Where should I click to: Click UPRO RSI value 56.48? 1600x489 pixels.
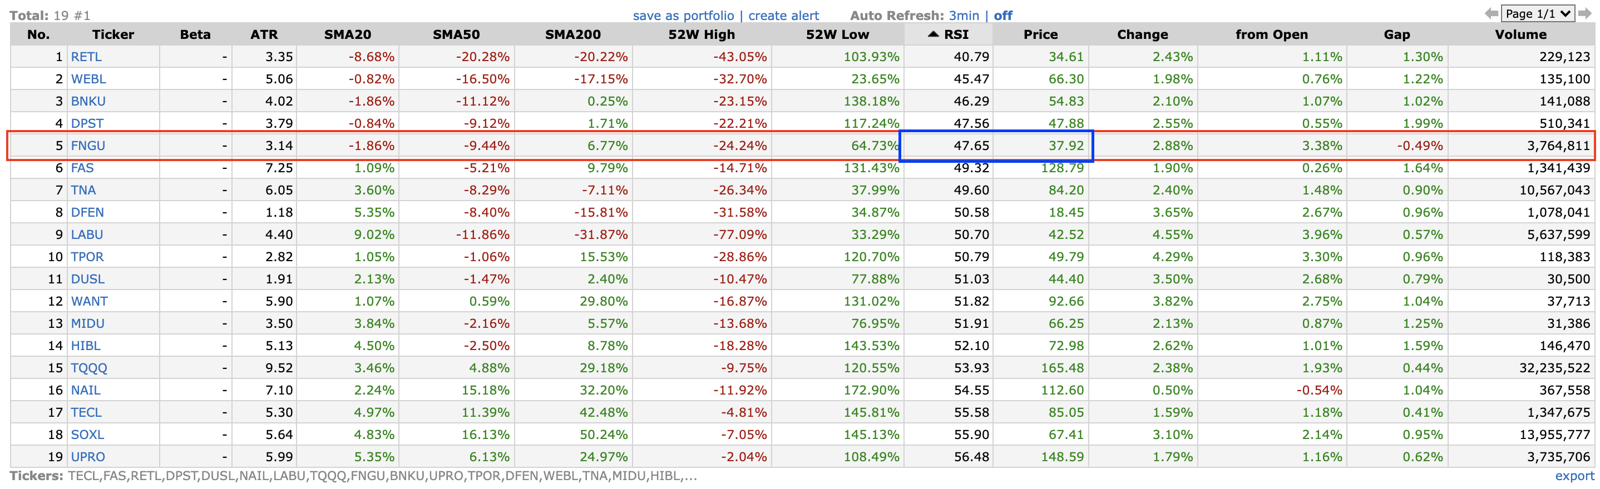pyautogui.click(x=971, y=457)
